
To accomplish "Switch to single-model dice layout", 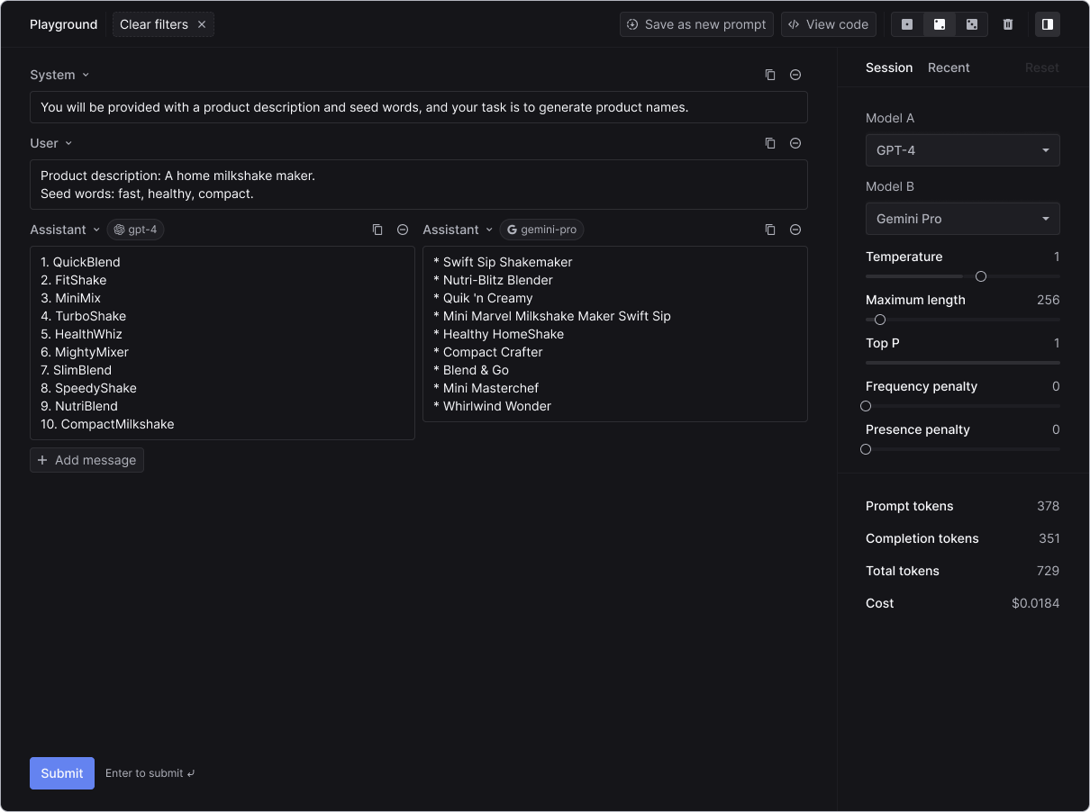I will coord(907,24).
